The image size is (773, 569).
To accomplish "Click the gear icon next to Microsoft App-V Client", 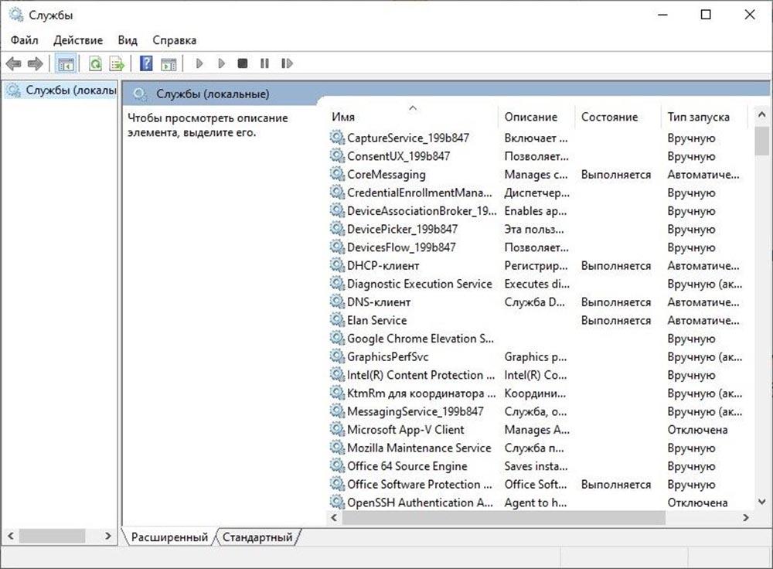I will 337,429.
